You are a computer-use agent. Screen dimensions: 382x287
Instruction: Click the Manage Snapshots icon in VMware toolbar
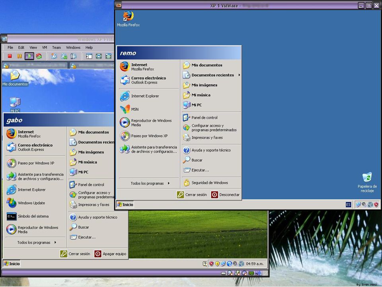pyautogui.click(x=73, y=56)
